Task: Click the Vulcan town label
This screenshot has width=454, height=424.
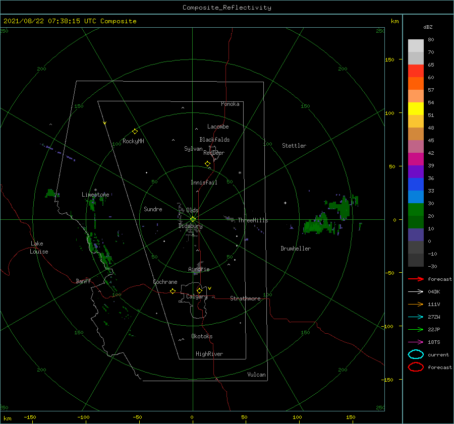Action: (256, 375)
